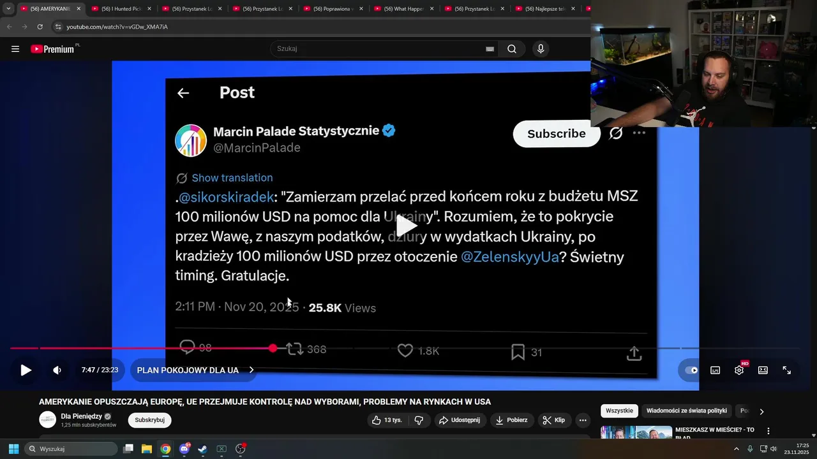This screenshot has width=817, height=459.
Task: Select the Wszystkie filter chip
Action: (x=619, y=411)
